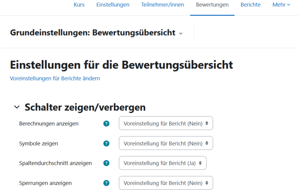298x190 pixels.
Task: Expand the Mehr navigation menu
Action: coord(281,5)
